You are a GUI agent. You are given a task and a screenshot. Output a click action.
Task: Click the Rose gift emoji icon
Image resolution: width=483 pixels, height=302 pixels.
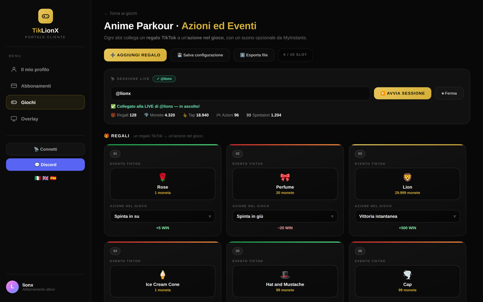click(163, 177)
